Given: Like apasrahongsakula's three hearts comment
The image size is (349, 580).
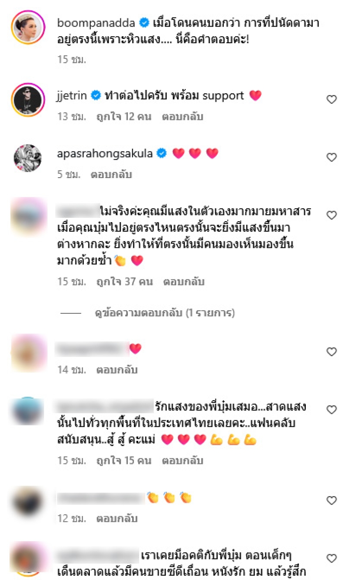Looking at the screenshot, I should click(x=332, y=157).
